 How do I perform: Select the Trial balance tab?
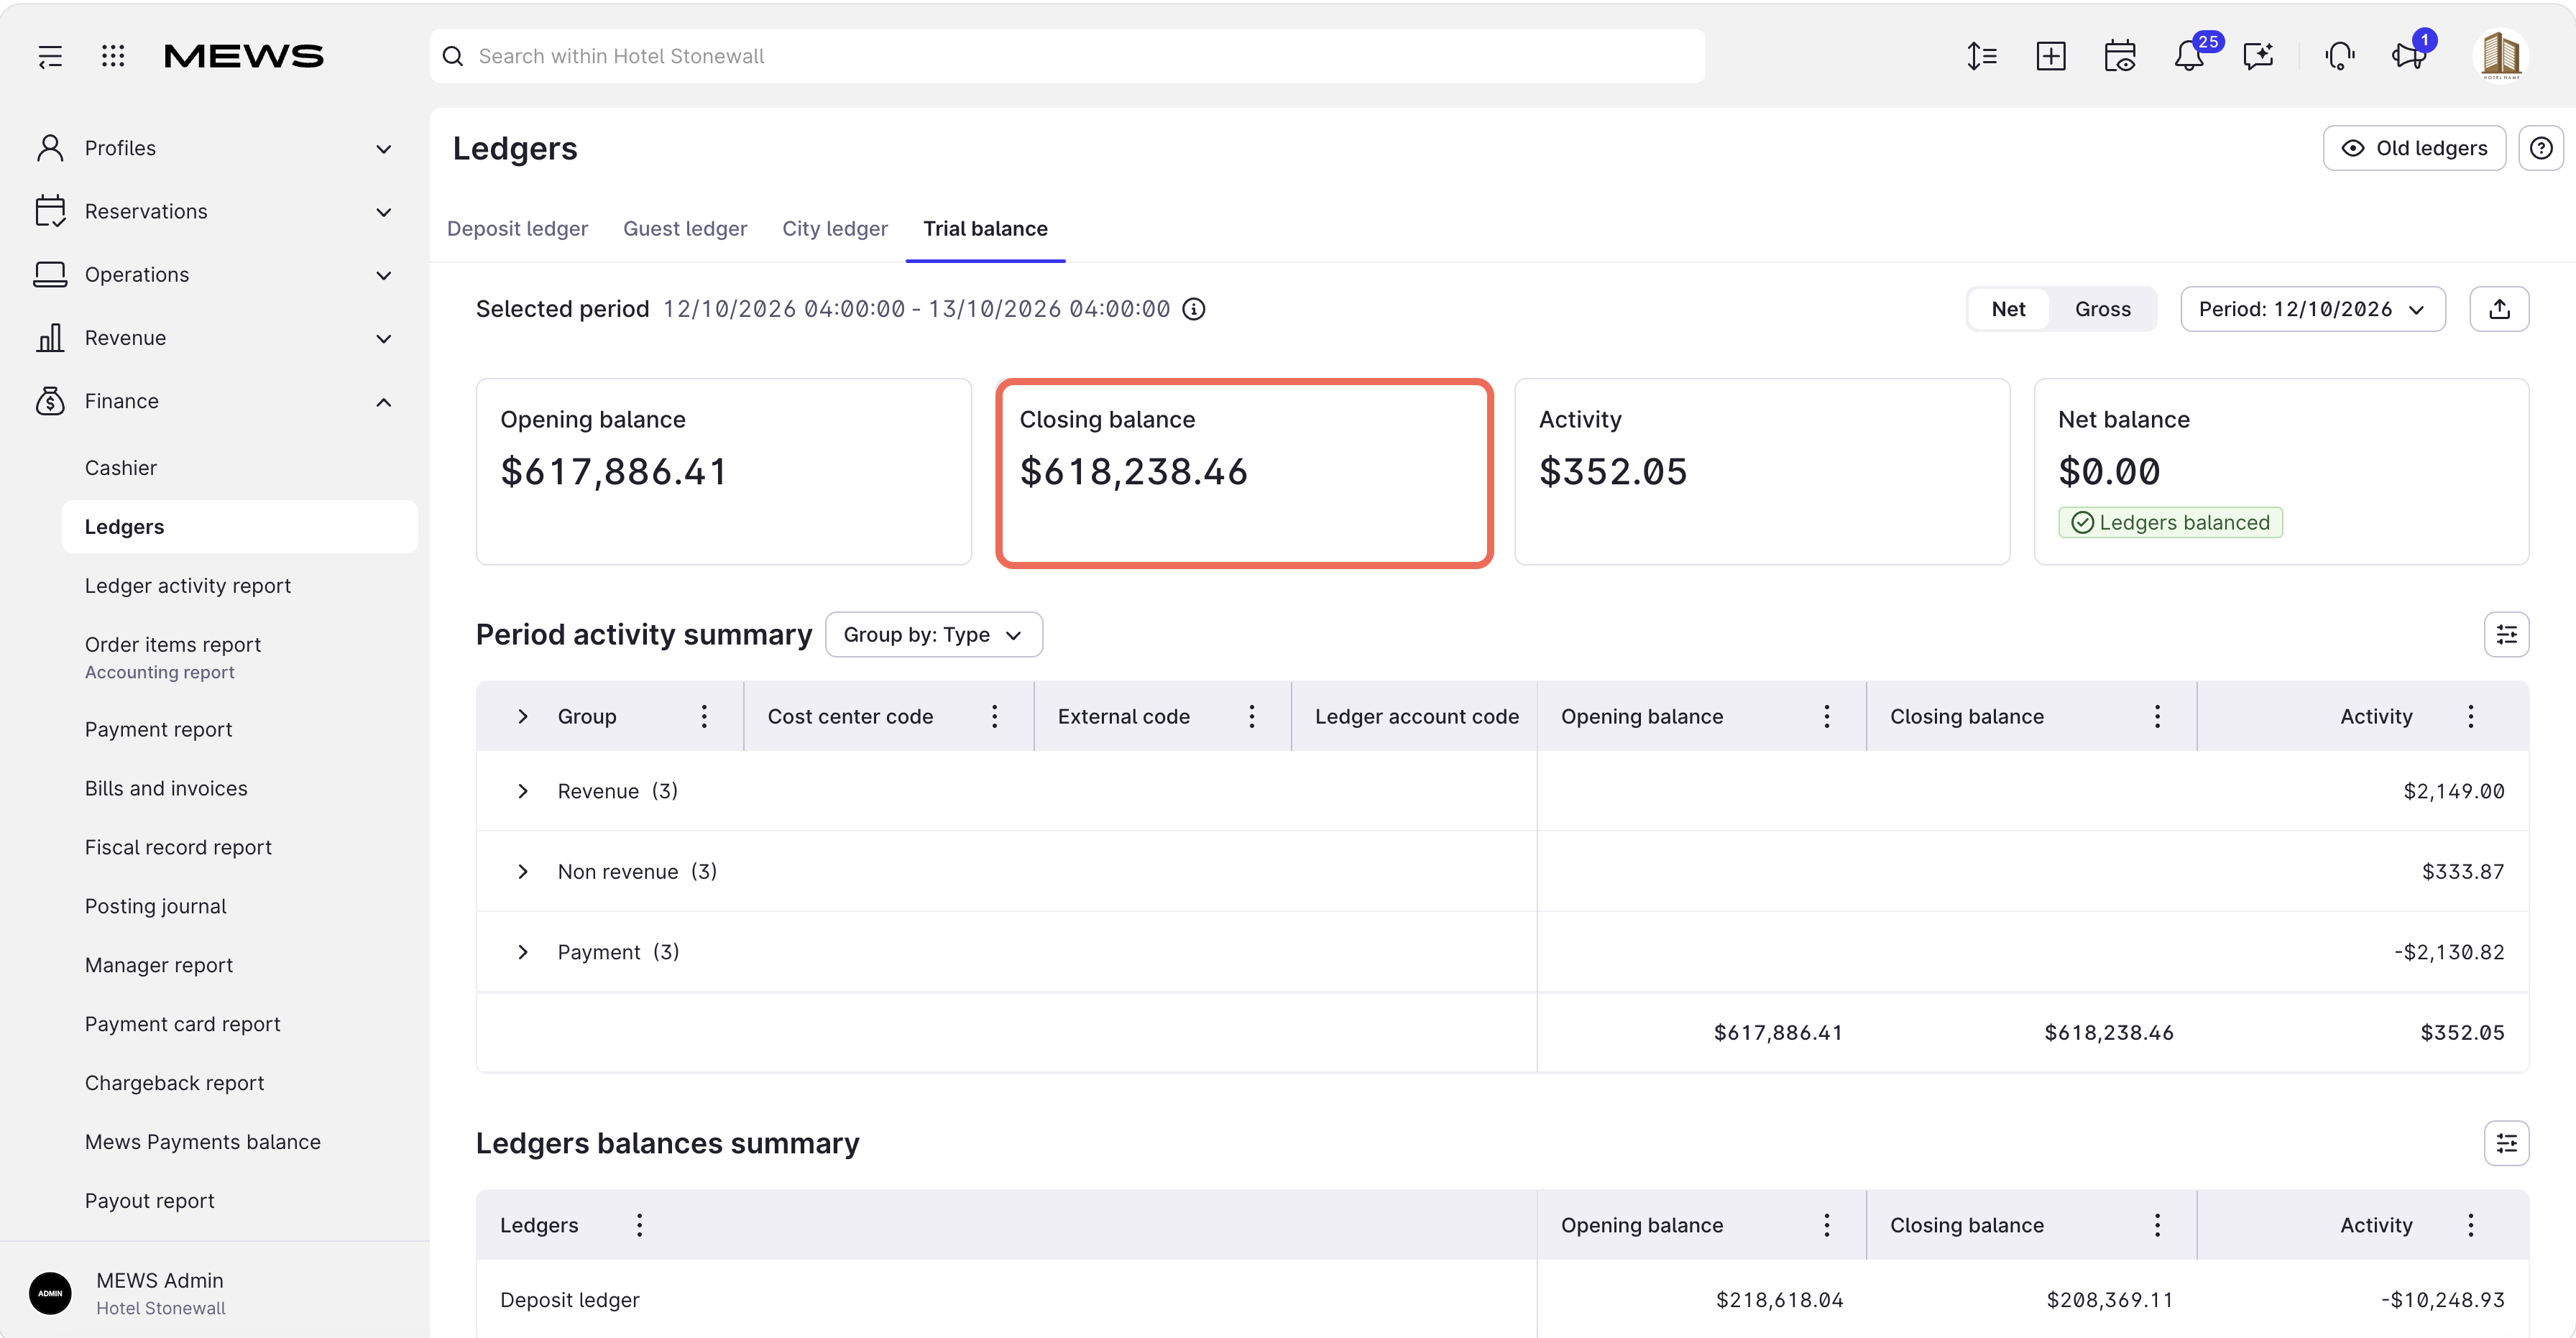(985, 229)
